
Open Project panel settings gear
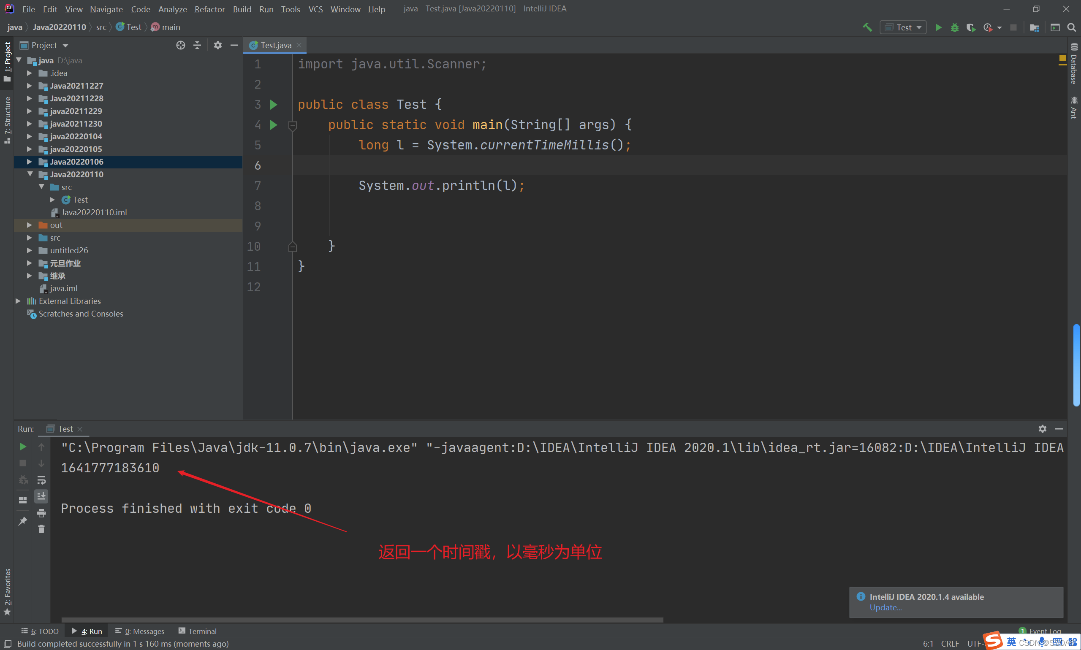218,45
